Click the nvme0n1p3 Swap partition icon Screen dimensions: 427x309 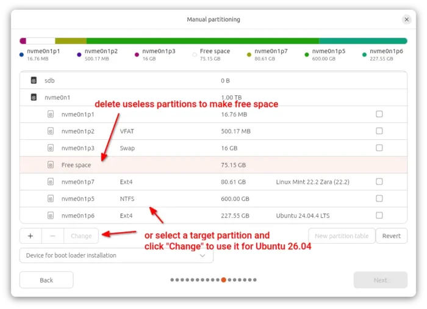coord(51,148)
